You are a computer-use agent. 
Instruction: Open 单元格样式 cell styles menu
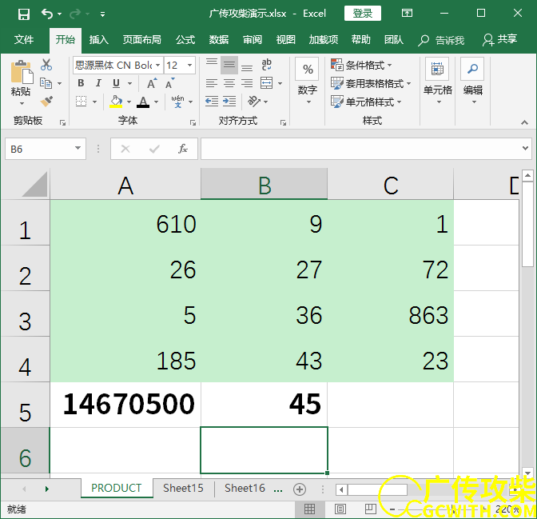(366, 102)
